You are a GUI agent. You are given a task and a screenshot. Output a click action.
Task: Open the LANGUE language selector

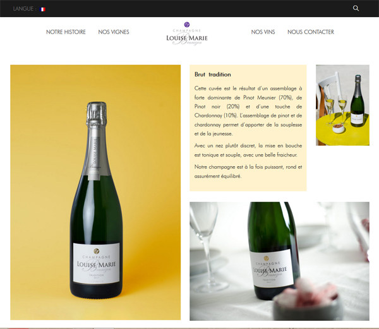point(25,9)
